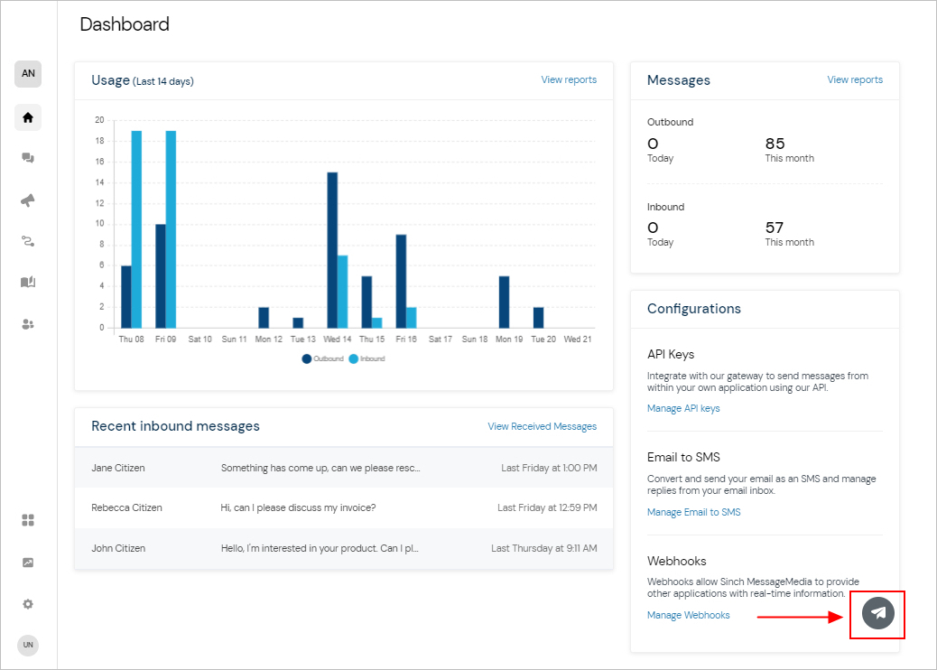Open the settings gear icon
Viewport: 937px width, 670px height.
28,604
